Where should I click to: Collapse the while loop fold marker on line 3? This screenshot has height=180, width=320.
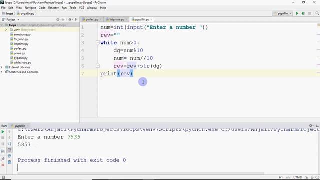98,43
